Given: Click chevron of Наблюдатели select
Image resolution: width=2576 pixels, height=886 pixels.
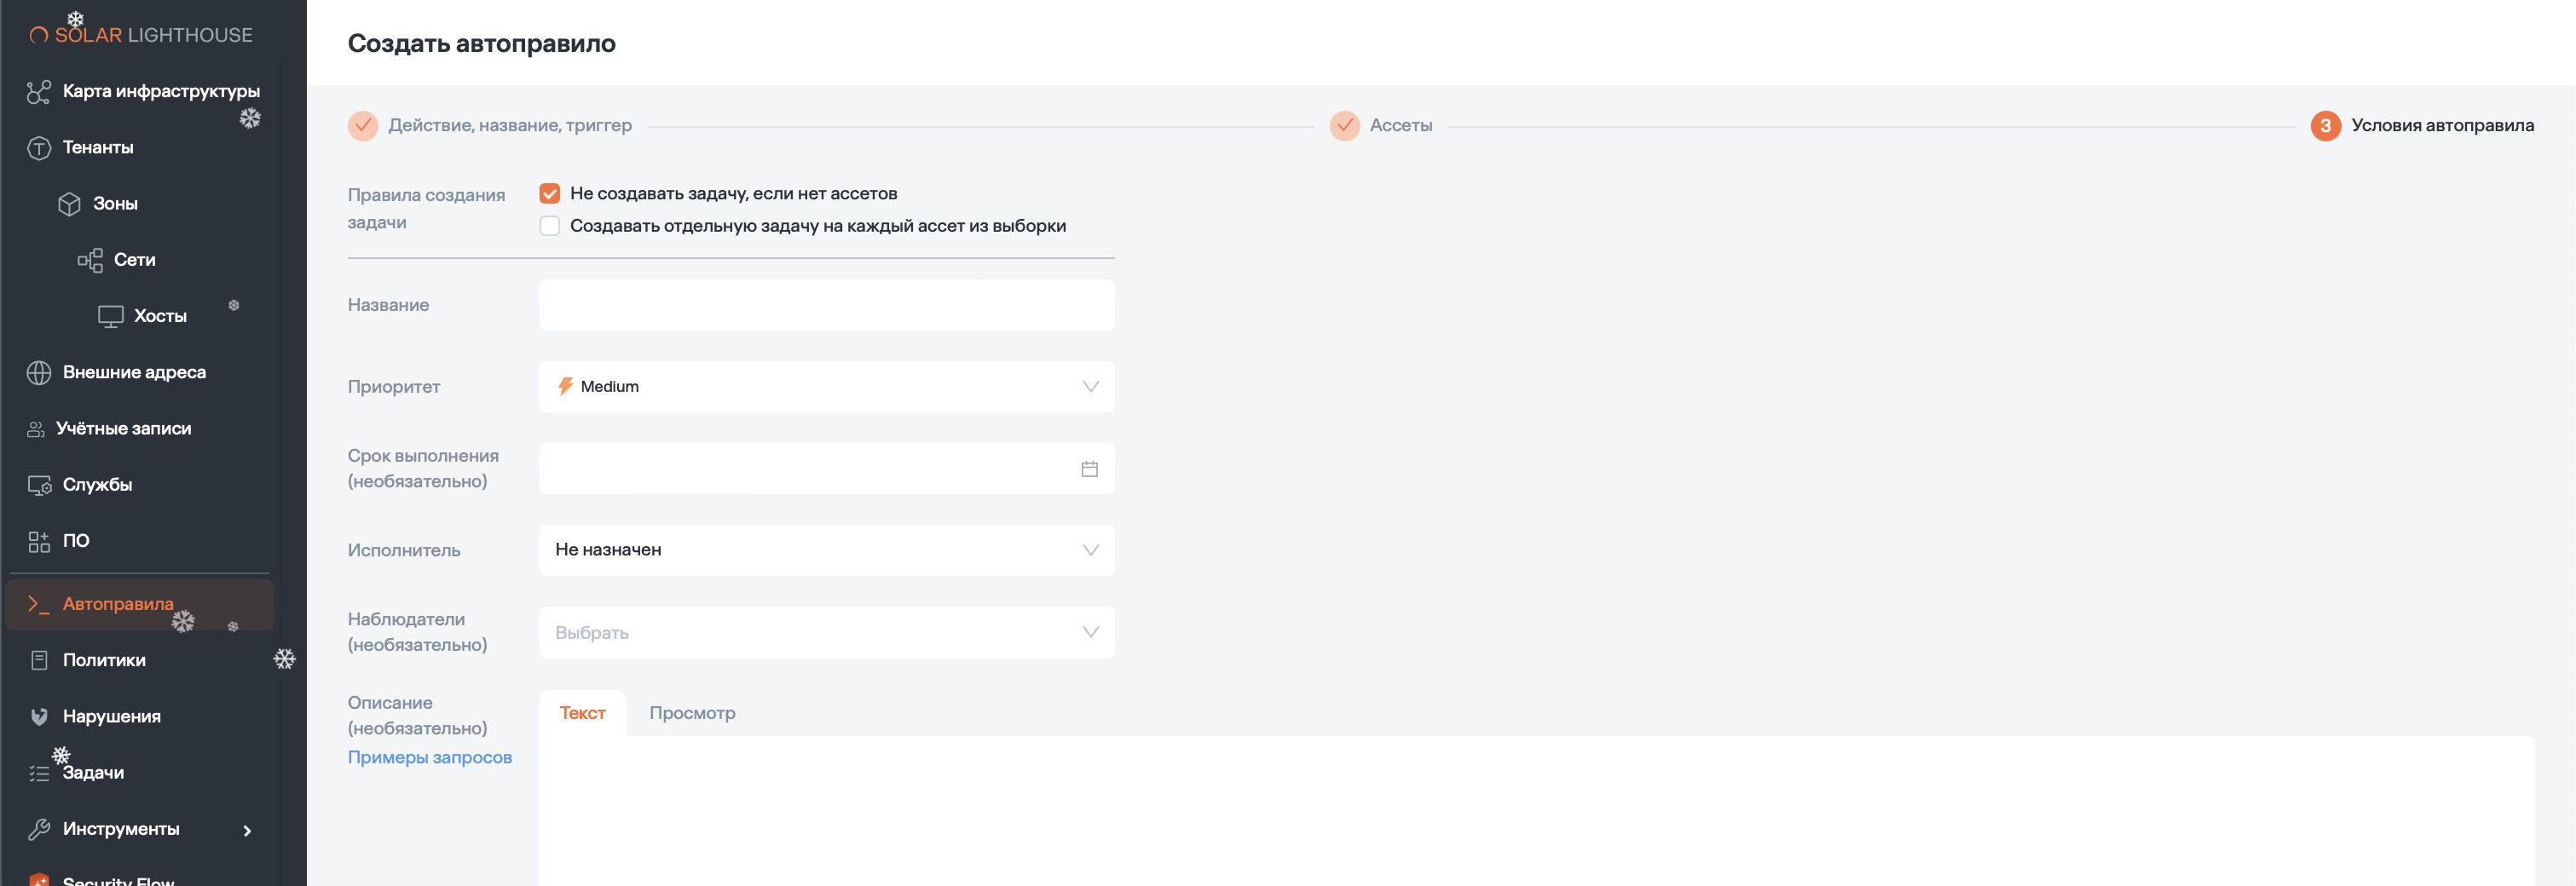Looking at the screenshot, I should 1090,632.
